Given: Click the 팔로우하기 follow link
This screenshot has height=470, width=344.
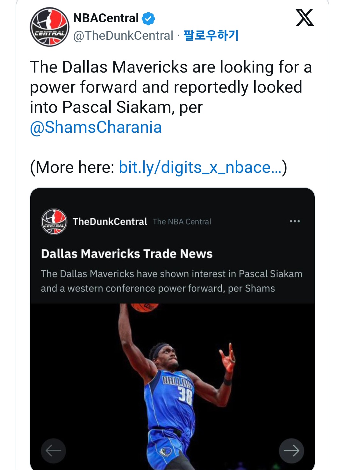Looking at the screenshot, I should click(x=211, y=35).
